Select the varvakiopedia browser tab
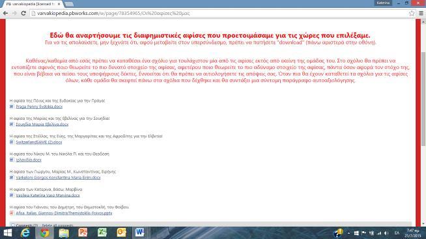 tap(33, 4)
